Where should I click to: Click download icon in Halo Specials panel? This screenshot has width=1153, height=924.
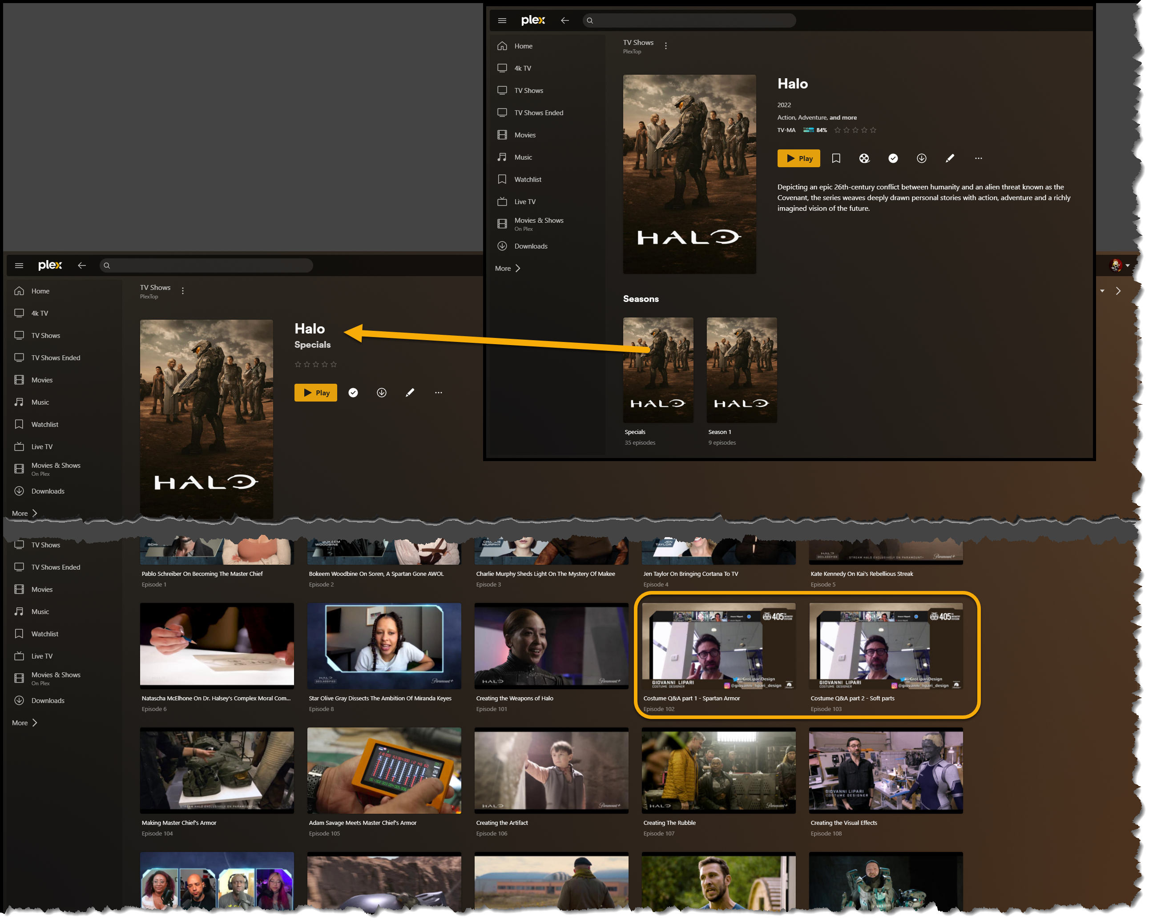pos(381,393)
